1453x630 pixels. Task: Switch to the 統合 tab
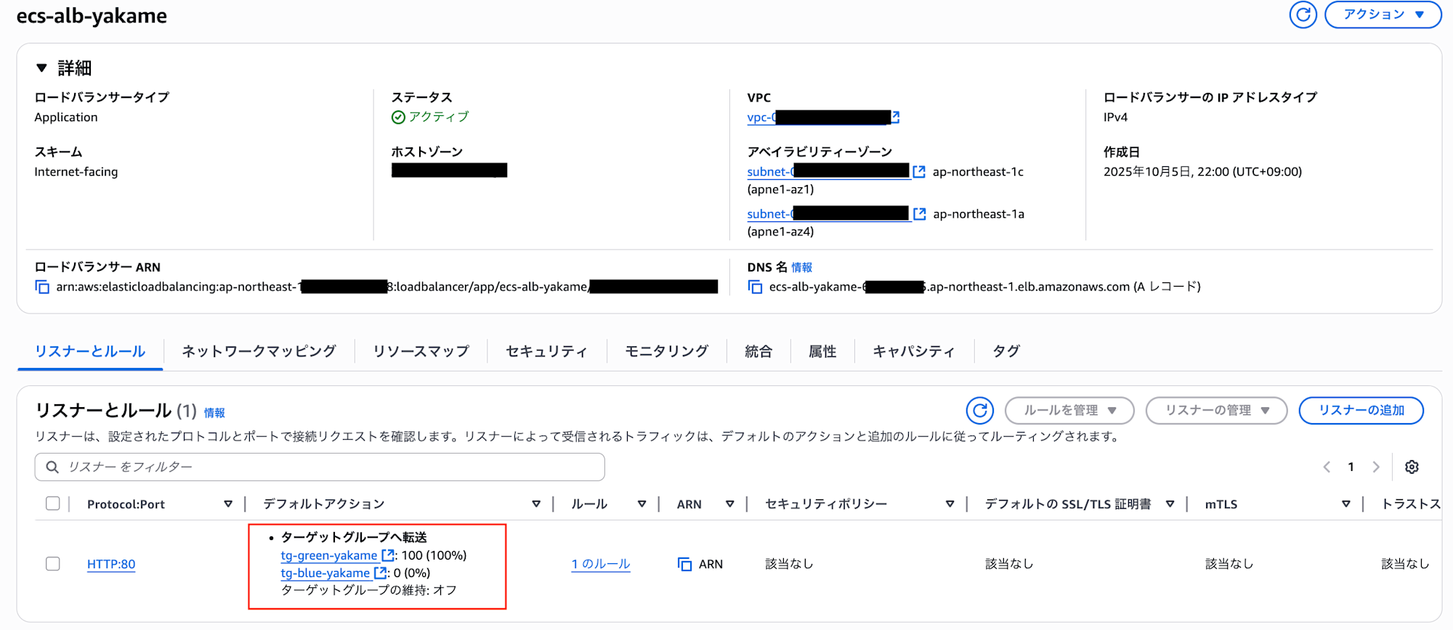pyautogui.click(x=758, y=351)
